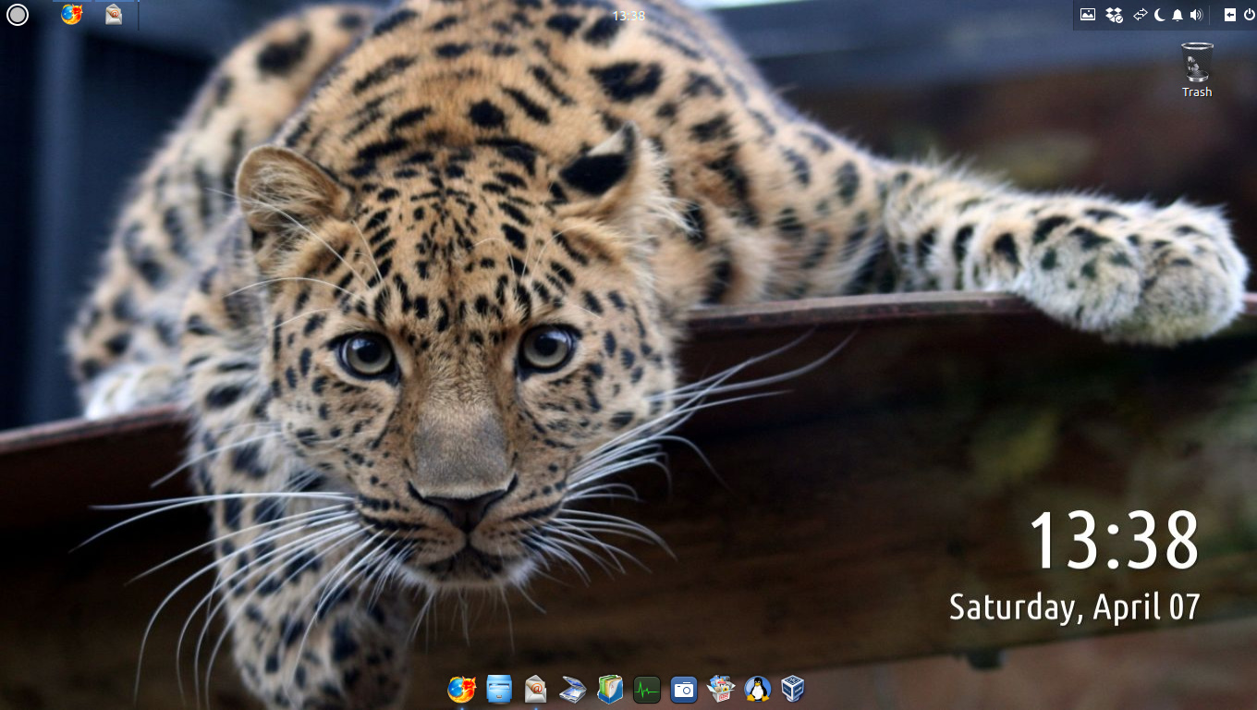Open the calendar by clicking the 13:38 clock
1257x710 pixels.
point(627,15)
